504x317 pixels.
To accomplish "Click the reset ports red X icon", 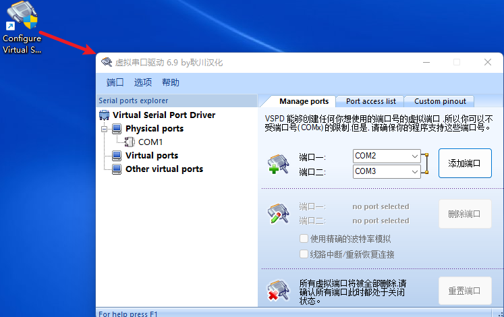I will pos(278,291).
